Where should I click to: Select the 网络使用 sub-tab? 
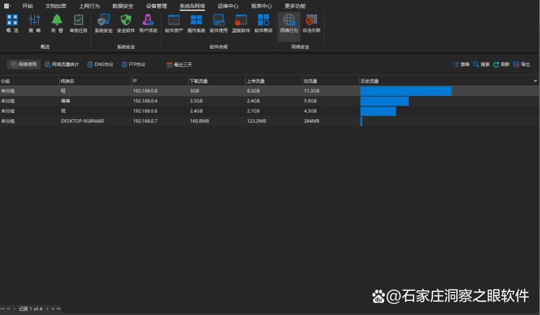(x=24, y=64)
